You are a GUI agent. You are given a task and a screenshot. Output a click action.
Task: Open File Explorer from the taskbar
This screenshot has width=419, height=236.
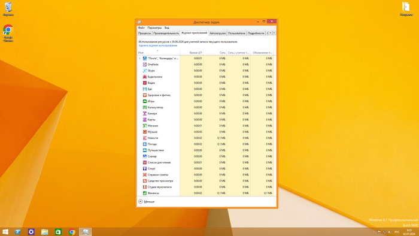[x=45, y=232]
